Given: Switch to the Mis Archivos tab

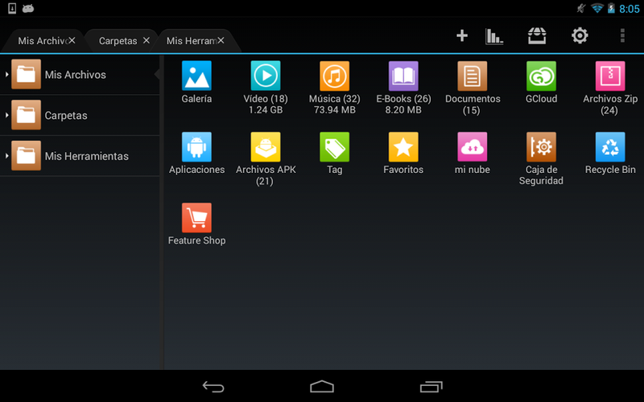Looking at the screenshot, I should (42, 41).
